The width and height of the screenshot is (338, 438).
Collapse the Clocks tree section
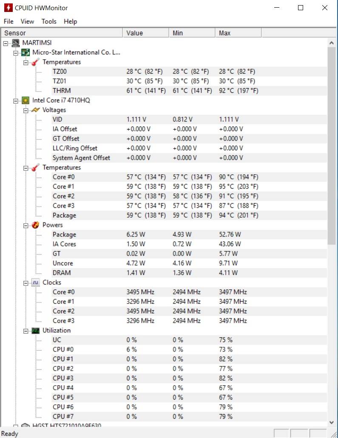[x=26, y=283]
